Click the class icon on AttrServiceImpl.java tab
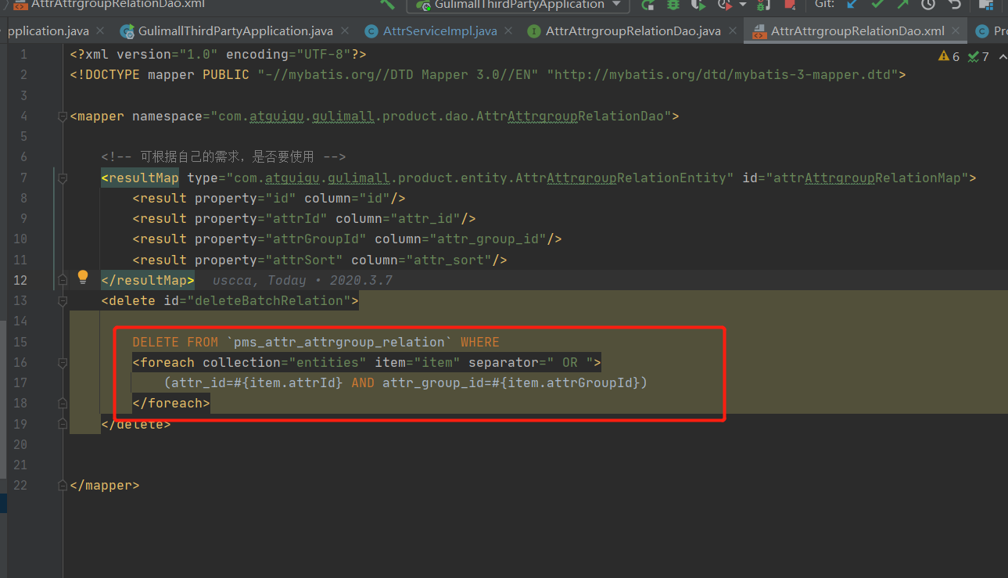Image resolution: width=1008 pixels, height=578 pixels. pos(371,31)
